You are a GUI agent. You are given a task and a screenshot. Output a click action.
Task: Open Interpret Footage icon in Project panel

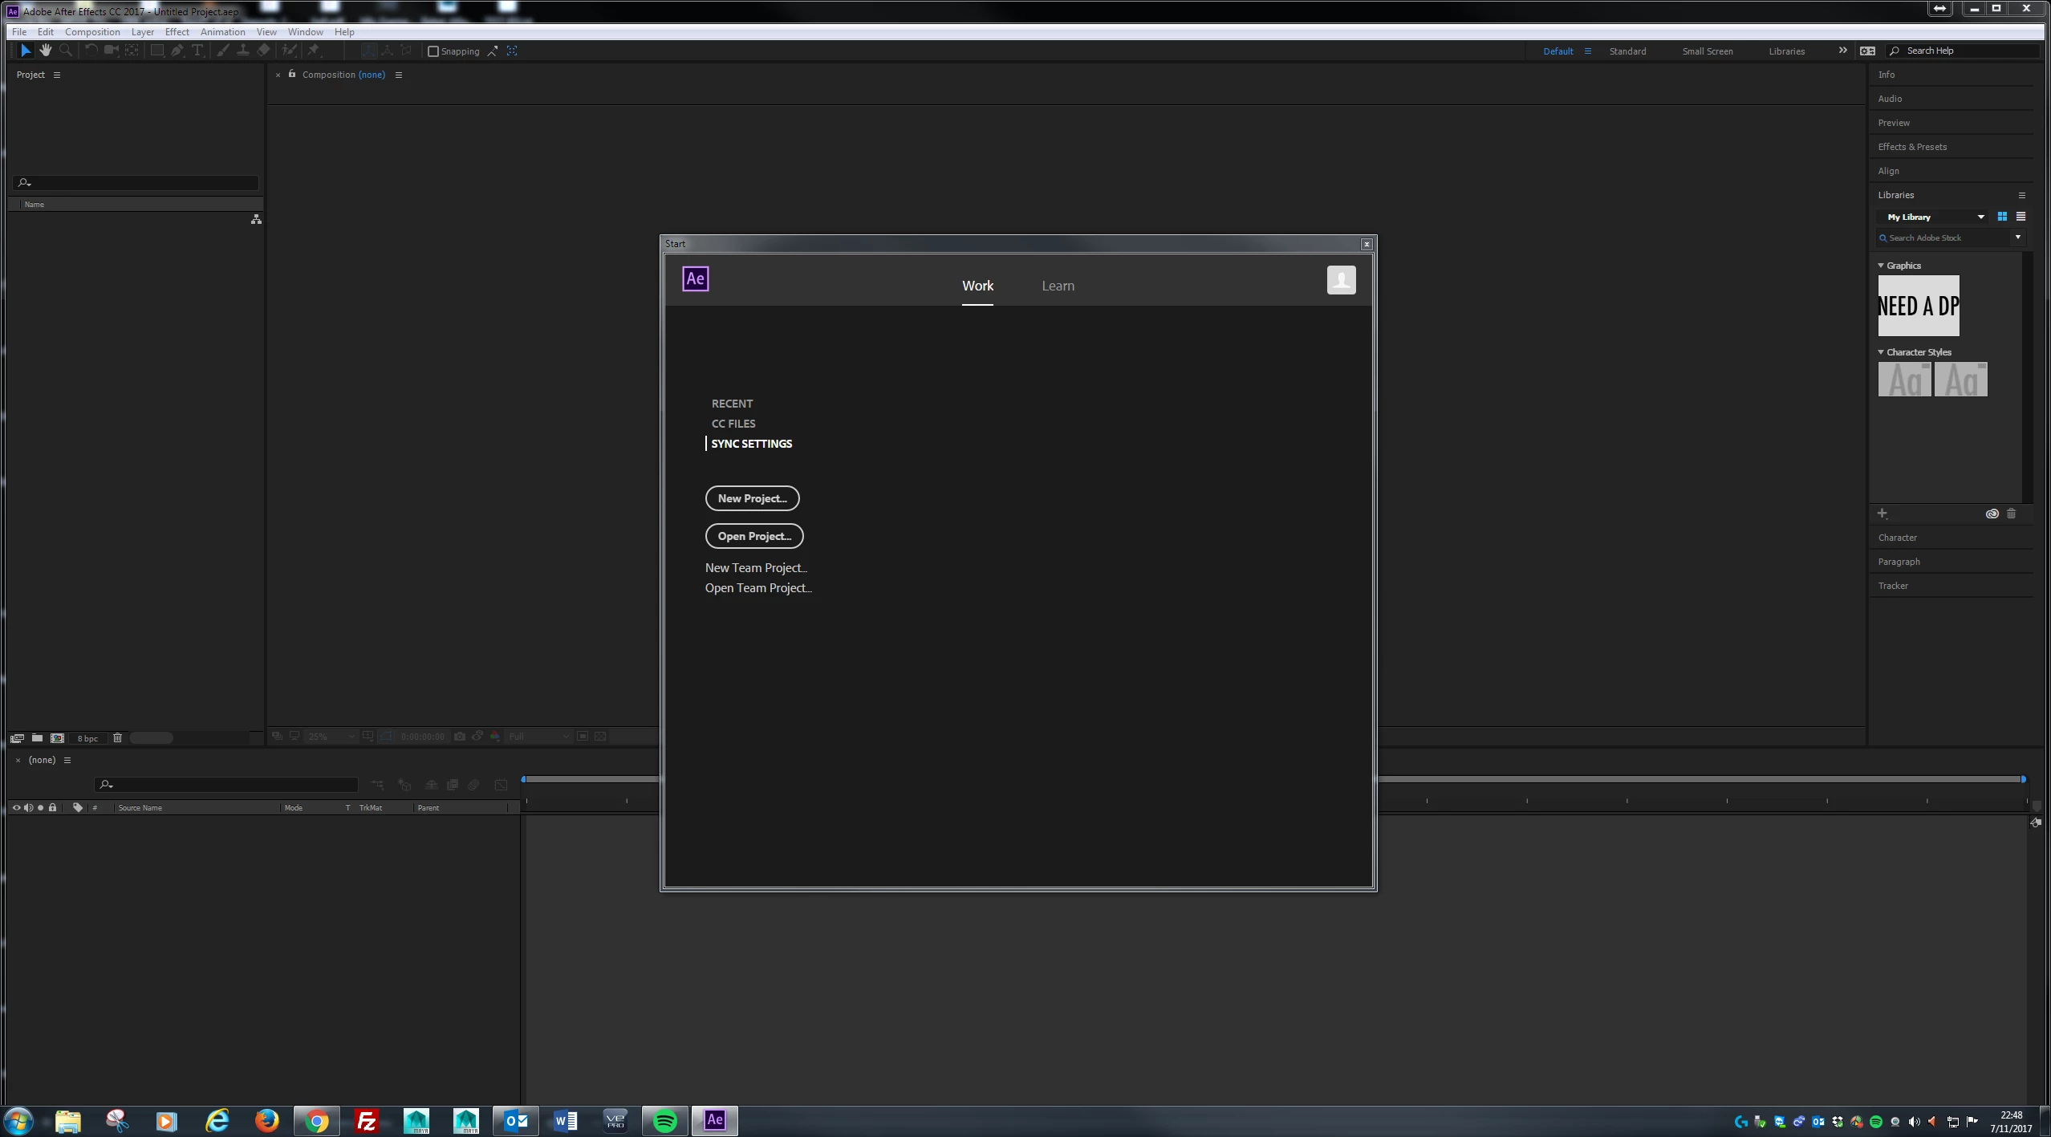[x=17, y=737]
